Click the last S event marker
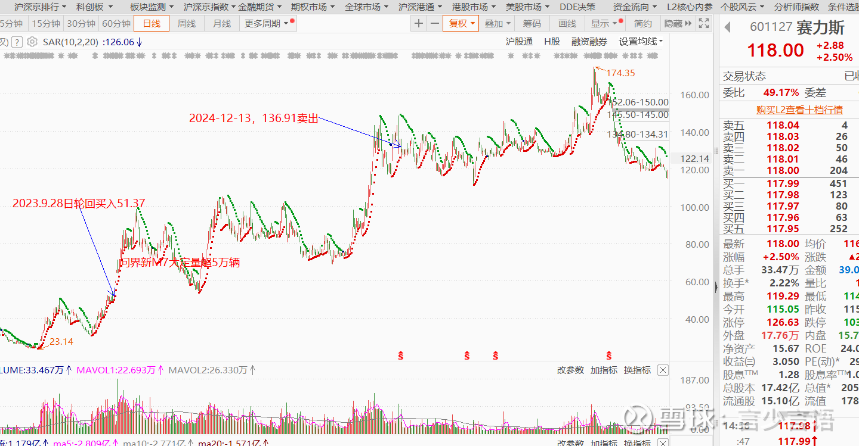This screenshot has height=446, width=859. [x=609, y=356]
